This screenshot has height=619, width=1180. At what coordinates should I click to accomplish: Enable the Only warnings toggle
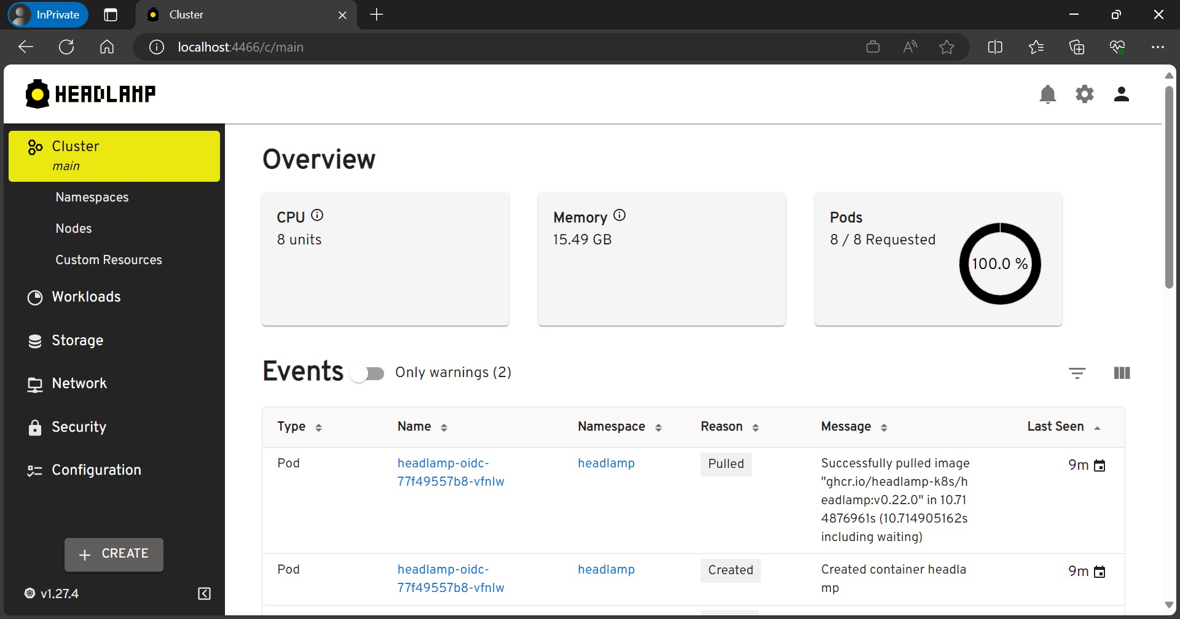tap(368, 373)
